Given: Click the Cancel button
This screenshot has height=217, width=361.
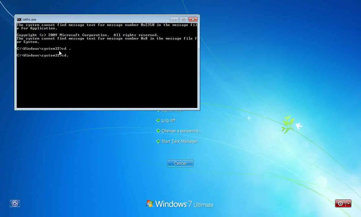Looking at the screenshot, I should pyautogui.click(x=180, y=163).
